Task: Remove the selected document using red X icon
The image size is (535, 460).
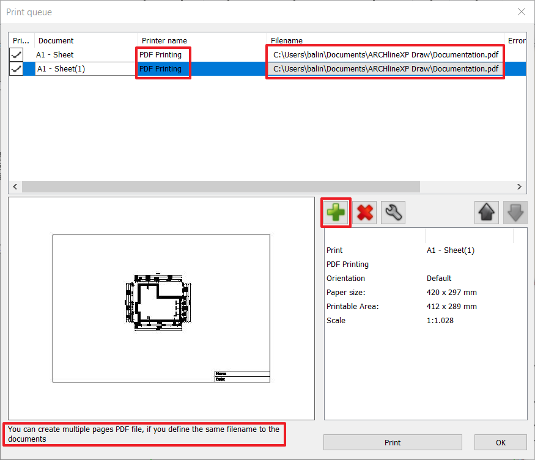Action: [364, 212]
